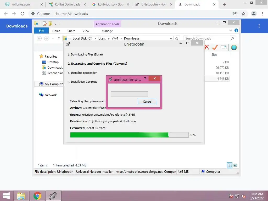This screenshot has width=268, height=201.
Task: Click the New folder icon in Explorer quick access toolbar
Action: [50, 24]
